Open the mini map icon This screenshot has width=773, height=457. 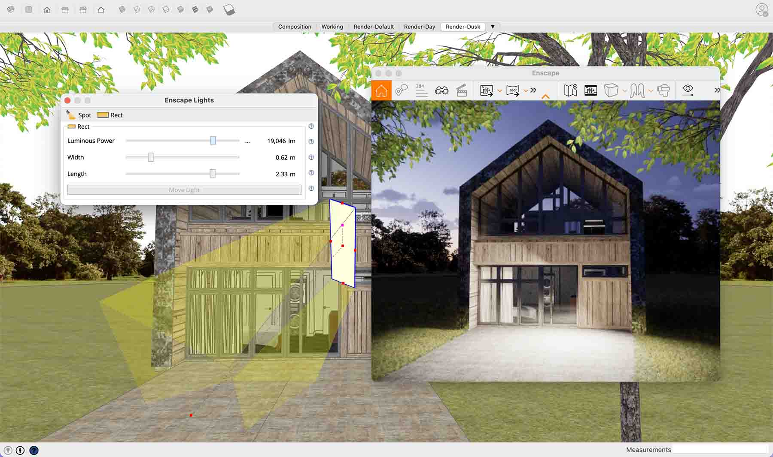click(571, 90)
